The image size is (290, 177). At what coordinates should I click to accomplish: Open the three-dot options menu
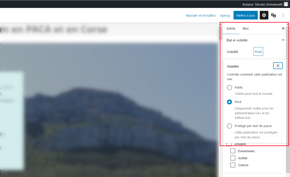click(x=283, y=15)
